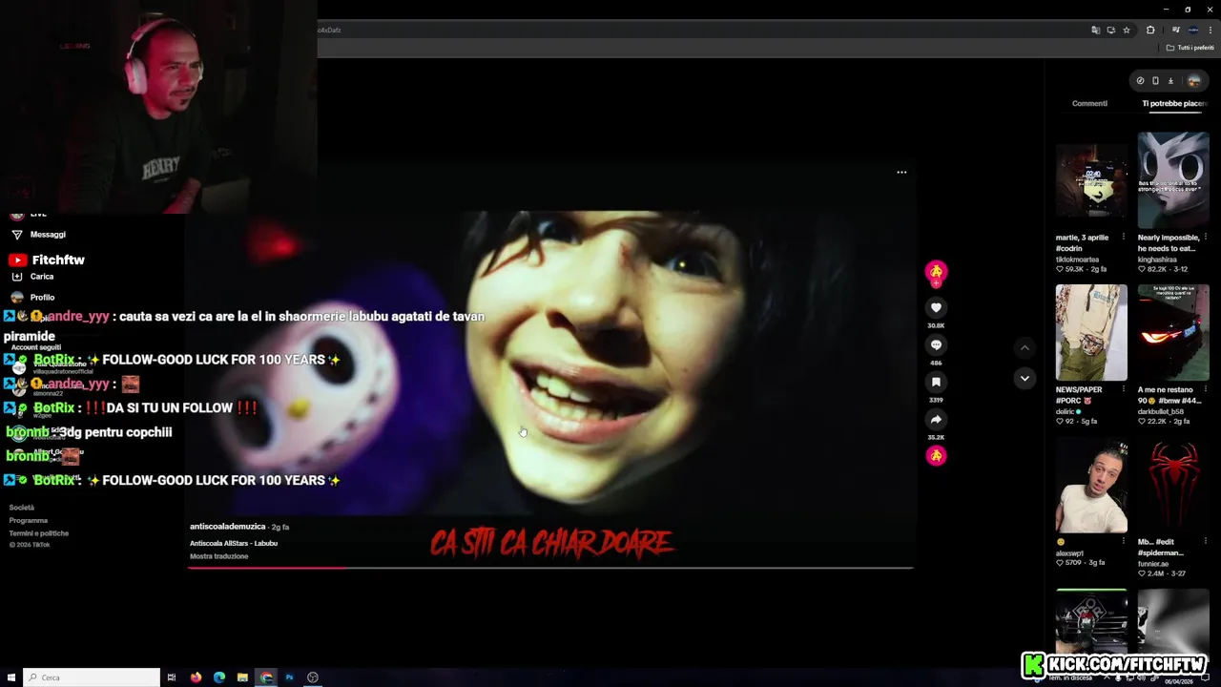Open Task View on the taskbar

(172, 677)
